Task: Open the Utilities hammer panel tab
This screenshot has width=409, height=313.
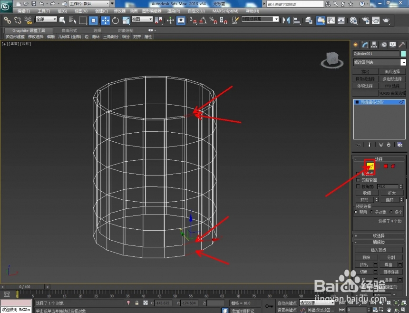Action: point(402,45)
